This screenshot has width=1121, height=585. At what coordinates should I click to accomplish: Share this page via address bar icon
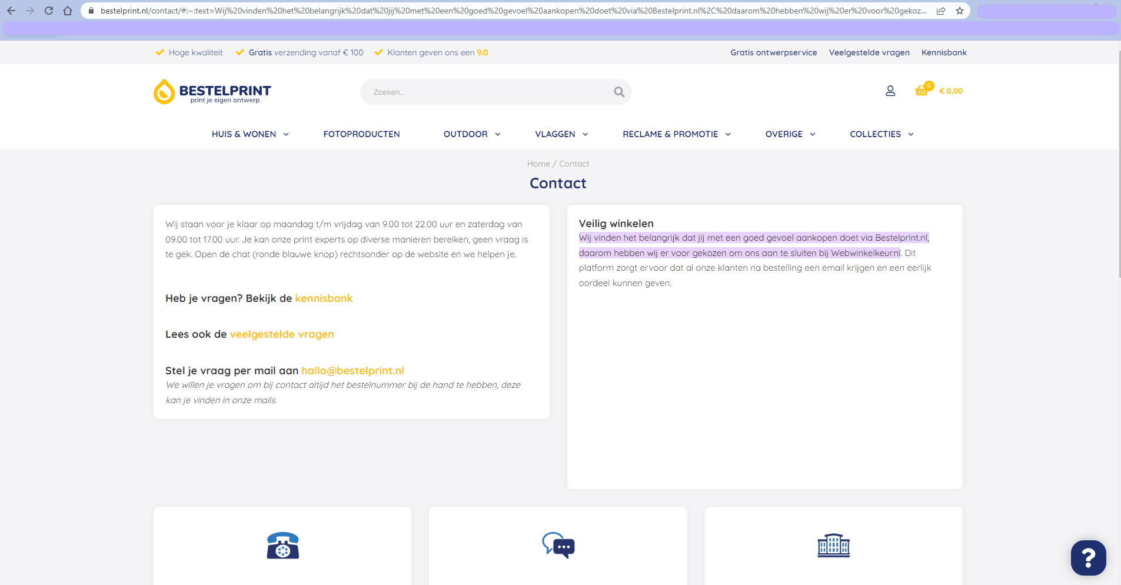coord(941,11)
